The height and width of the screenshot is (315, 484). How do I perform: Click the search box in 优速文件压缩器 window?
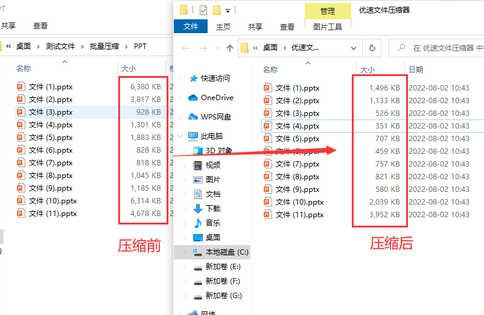point(436,48)
